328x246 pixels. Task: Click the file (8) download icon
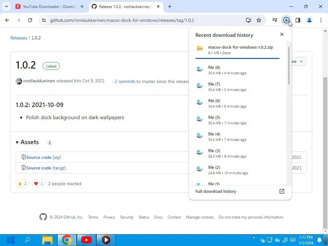[200, 69]
